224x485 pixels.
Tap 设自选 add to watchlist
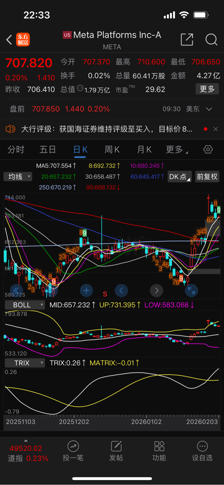pos(202,451)
